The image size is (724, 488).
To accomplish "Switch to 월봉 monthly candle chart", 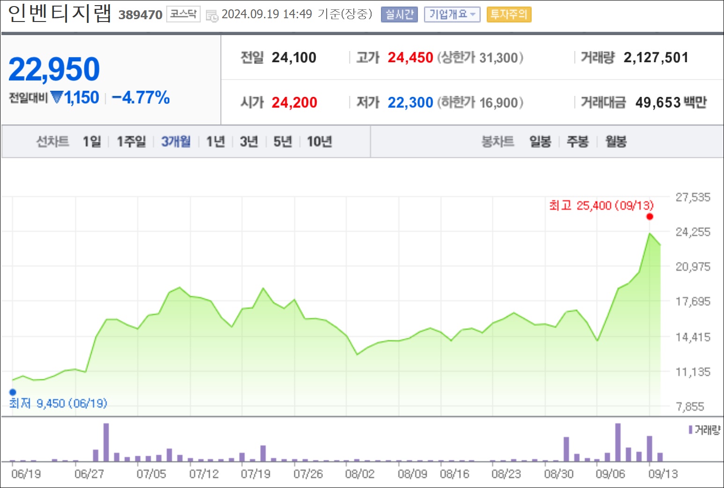I will (x=616, y=141).
